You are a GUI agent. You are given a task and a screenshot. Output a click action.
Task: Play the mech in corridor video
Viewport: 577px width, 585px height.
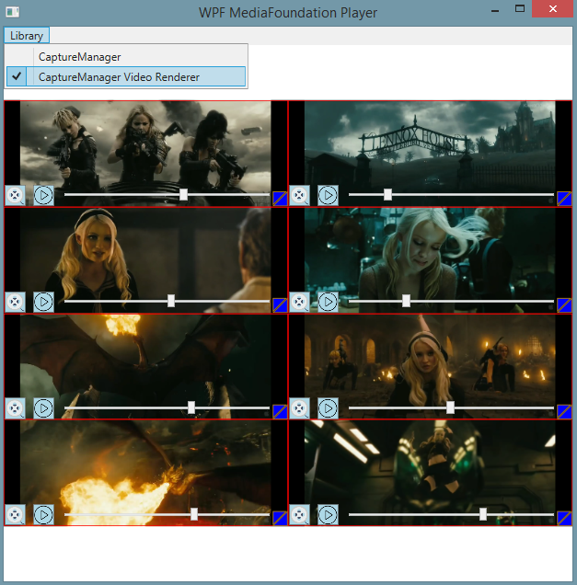[328, 515]
